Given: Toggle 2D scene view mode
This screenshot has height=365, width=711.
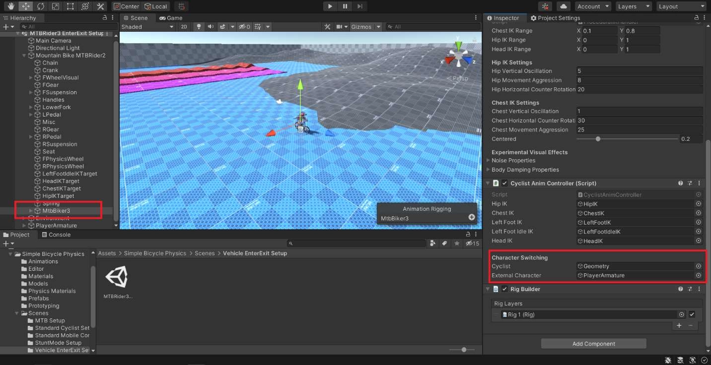Looking at the screenshot, I should pos(184,27).
